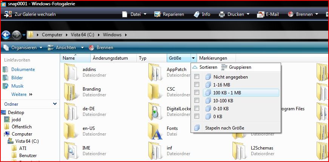Image resolution: width=329 pixels, height=162 pixels.
Task: Select the en-US folder icon
Action: click(x=71, y=131)
